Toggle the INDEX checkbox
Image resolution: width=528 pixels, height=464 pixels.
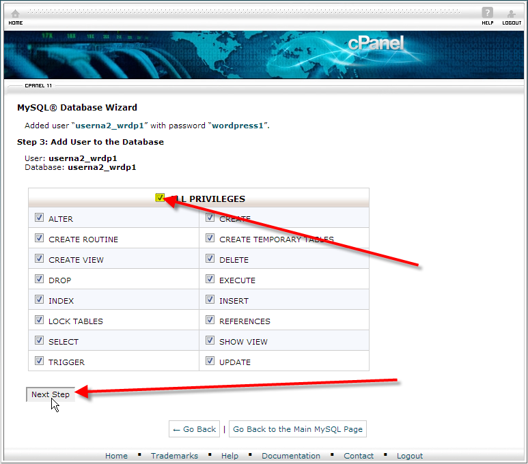[x=40, y=300]
